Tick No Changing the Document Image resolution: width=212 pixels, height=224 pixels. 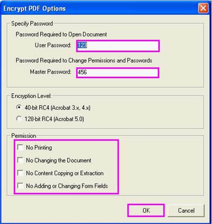coord(20,160)
